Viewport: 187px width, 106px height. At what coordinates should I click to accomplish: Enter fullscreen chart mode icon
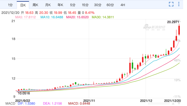click(171, 4)
